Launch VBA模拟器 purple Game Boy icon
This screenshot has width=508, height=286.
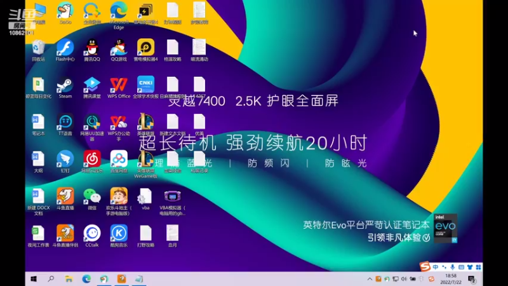point(172,201)
